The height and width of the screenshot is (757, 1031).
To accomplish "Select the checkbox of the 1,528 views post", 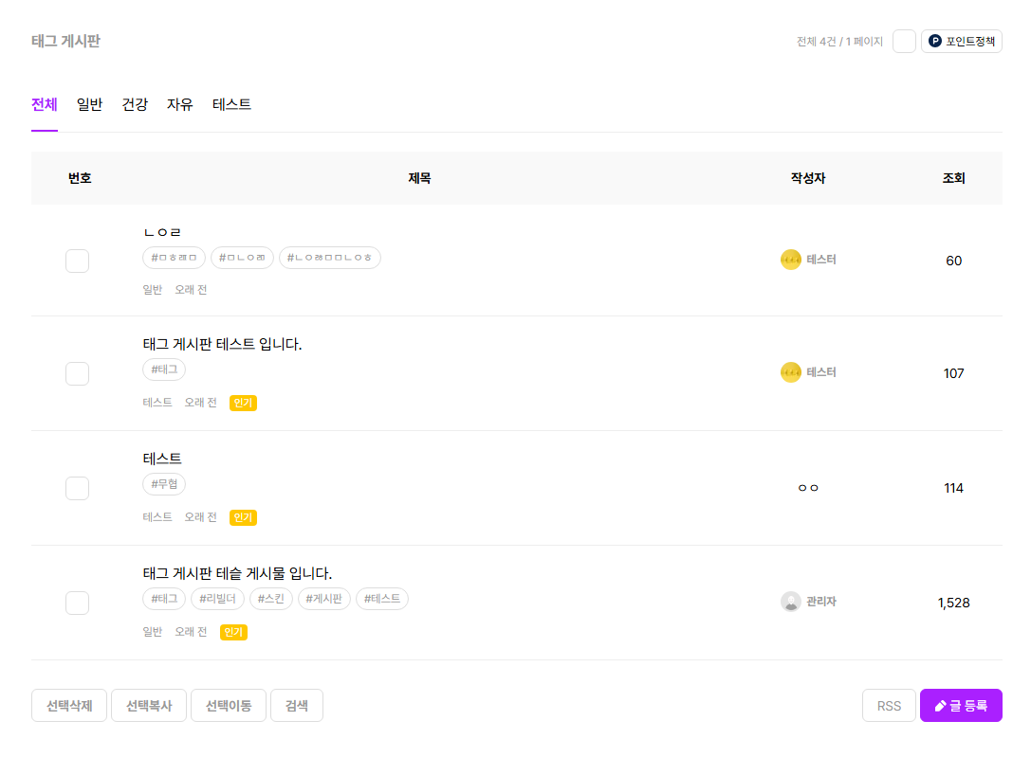I will click(x=77, y=603).
